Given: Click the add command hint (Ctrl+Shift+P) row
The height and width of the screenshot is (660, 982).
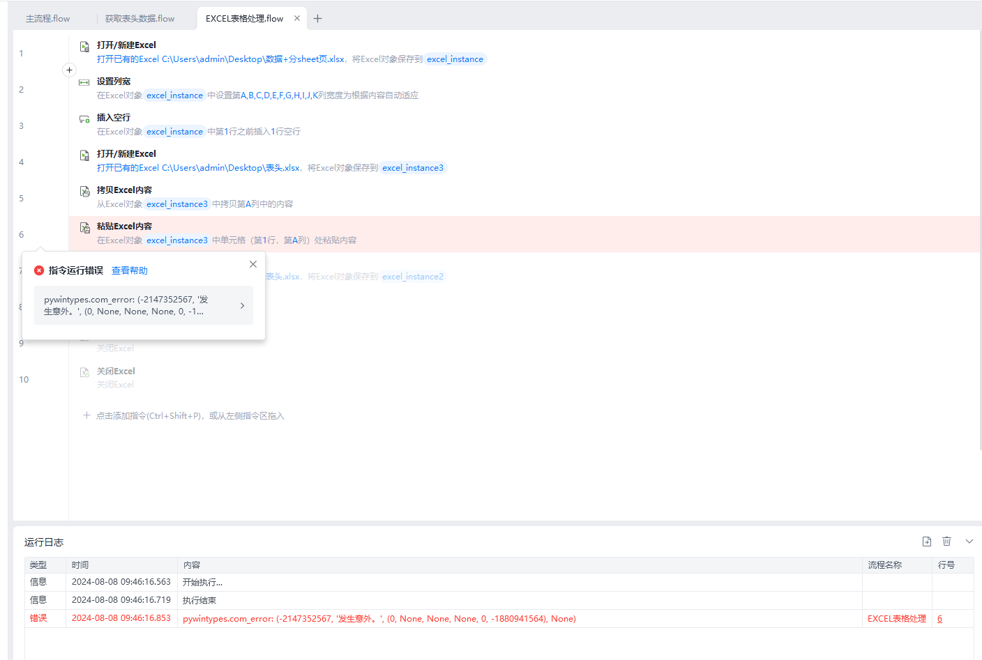Looking at the screenshot, I should 184,415.
